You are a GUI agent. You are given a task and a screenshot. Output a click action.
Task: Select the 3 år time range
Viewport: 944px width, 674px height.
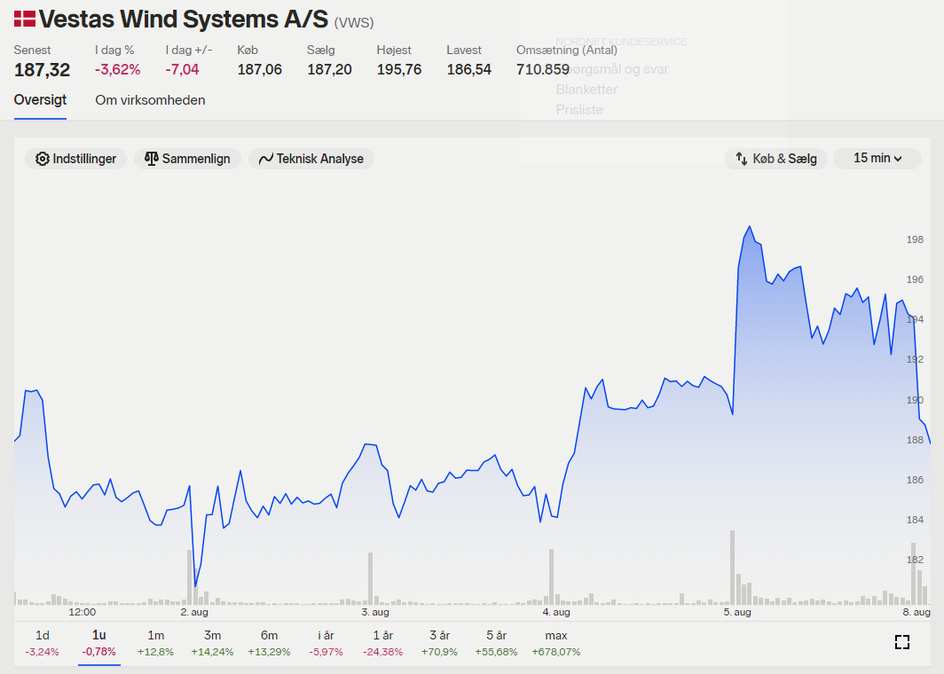pyautogui.click(x=439, y=643)
